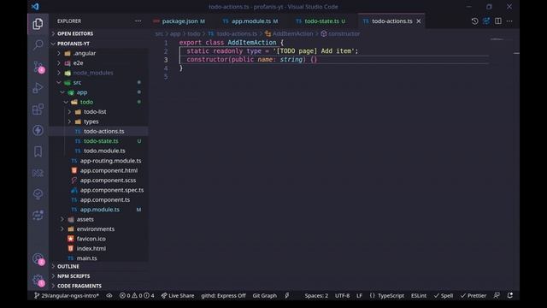The height and width of the screenshot is (308, 547).
Task: Open the Bookmarks view in activity bar
Action: [38, 151]
